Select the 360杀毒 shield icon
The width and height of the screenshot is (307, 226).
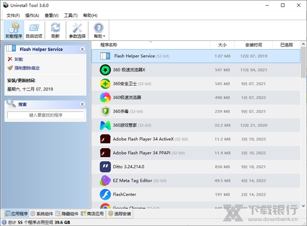(x=105, y=111)
